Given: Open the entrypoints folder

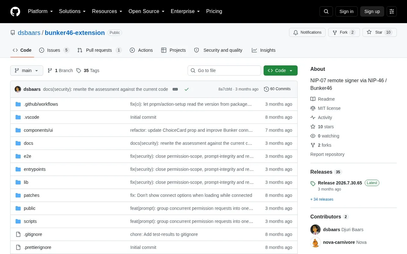Looking at the screenshot, I should click(35, 169).
